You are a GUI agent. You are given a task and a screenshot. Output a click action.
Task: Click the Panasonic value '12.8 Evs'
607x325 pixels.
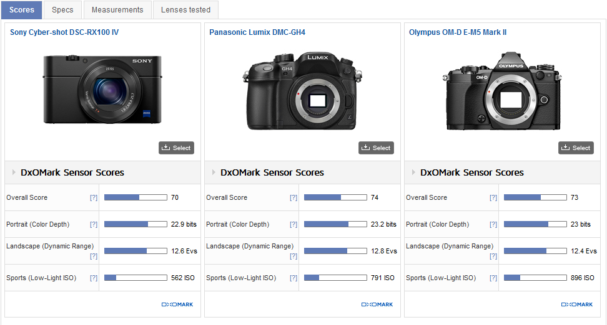point(384,252)
